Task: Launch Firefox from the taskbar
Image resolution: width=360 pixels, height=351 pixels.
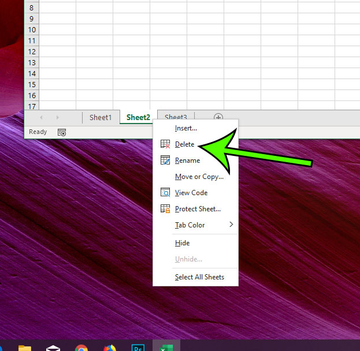Action: click(x=110, y=348)
